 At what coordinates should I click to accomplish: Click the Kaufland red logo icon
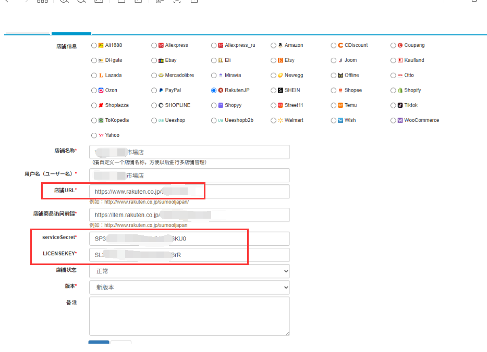coord(400,60)
